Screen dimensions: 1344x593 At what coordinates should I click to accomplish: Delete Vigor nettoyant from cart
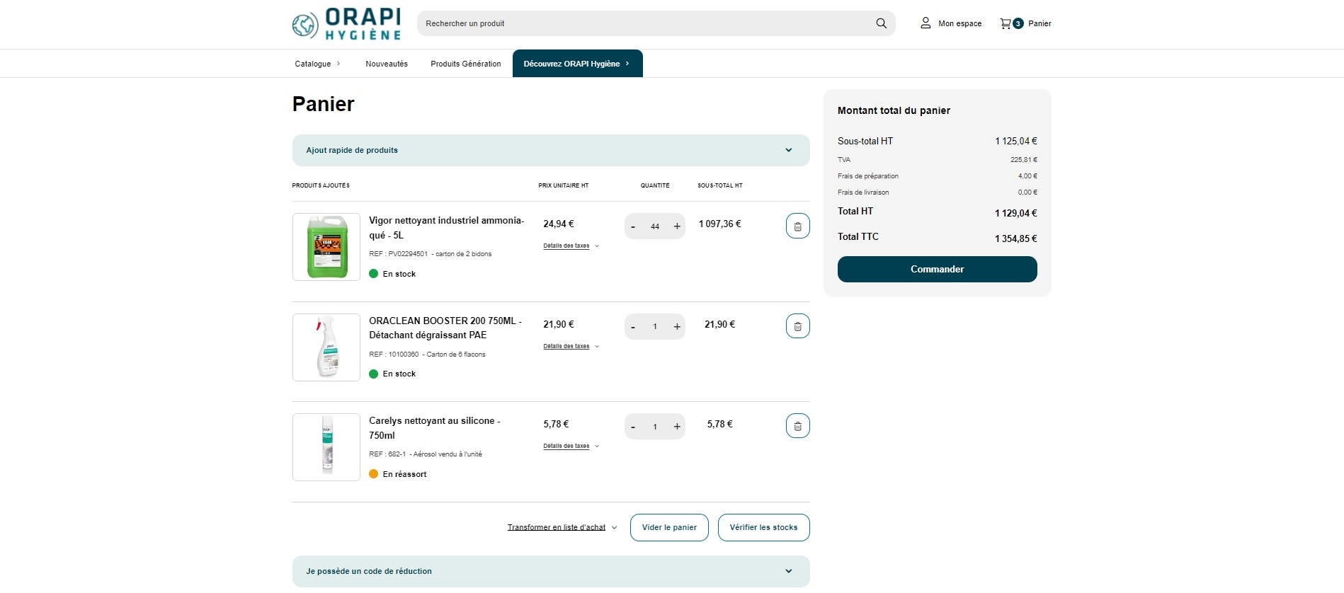click(797, 226)
